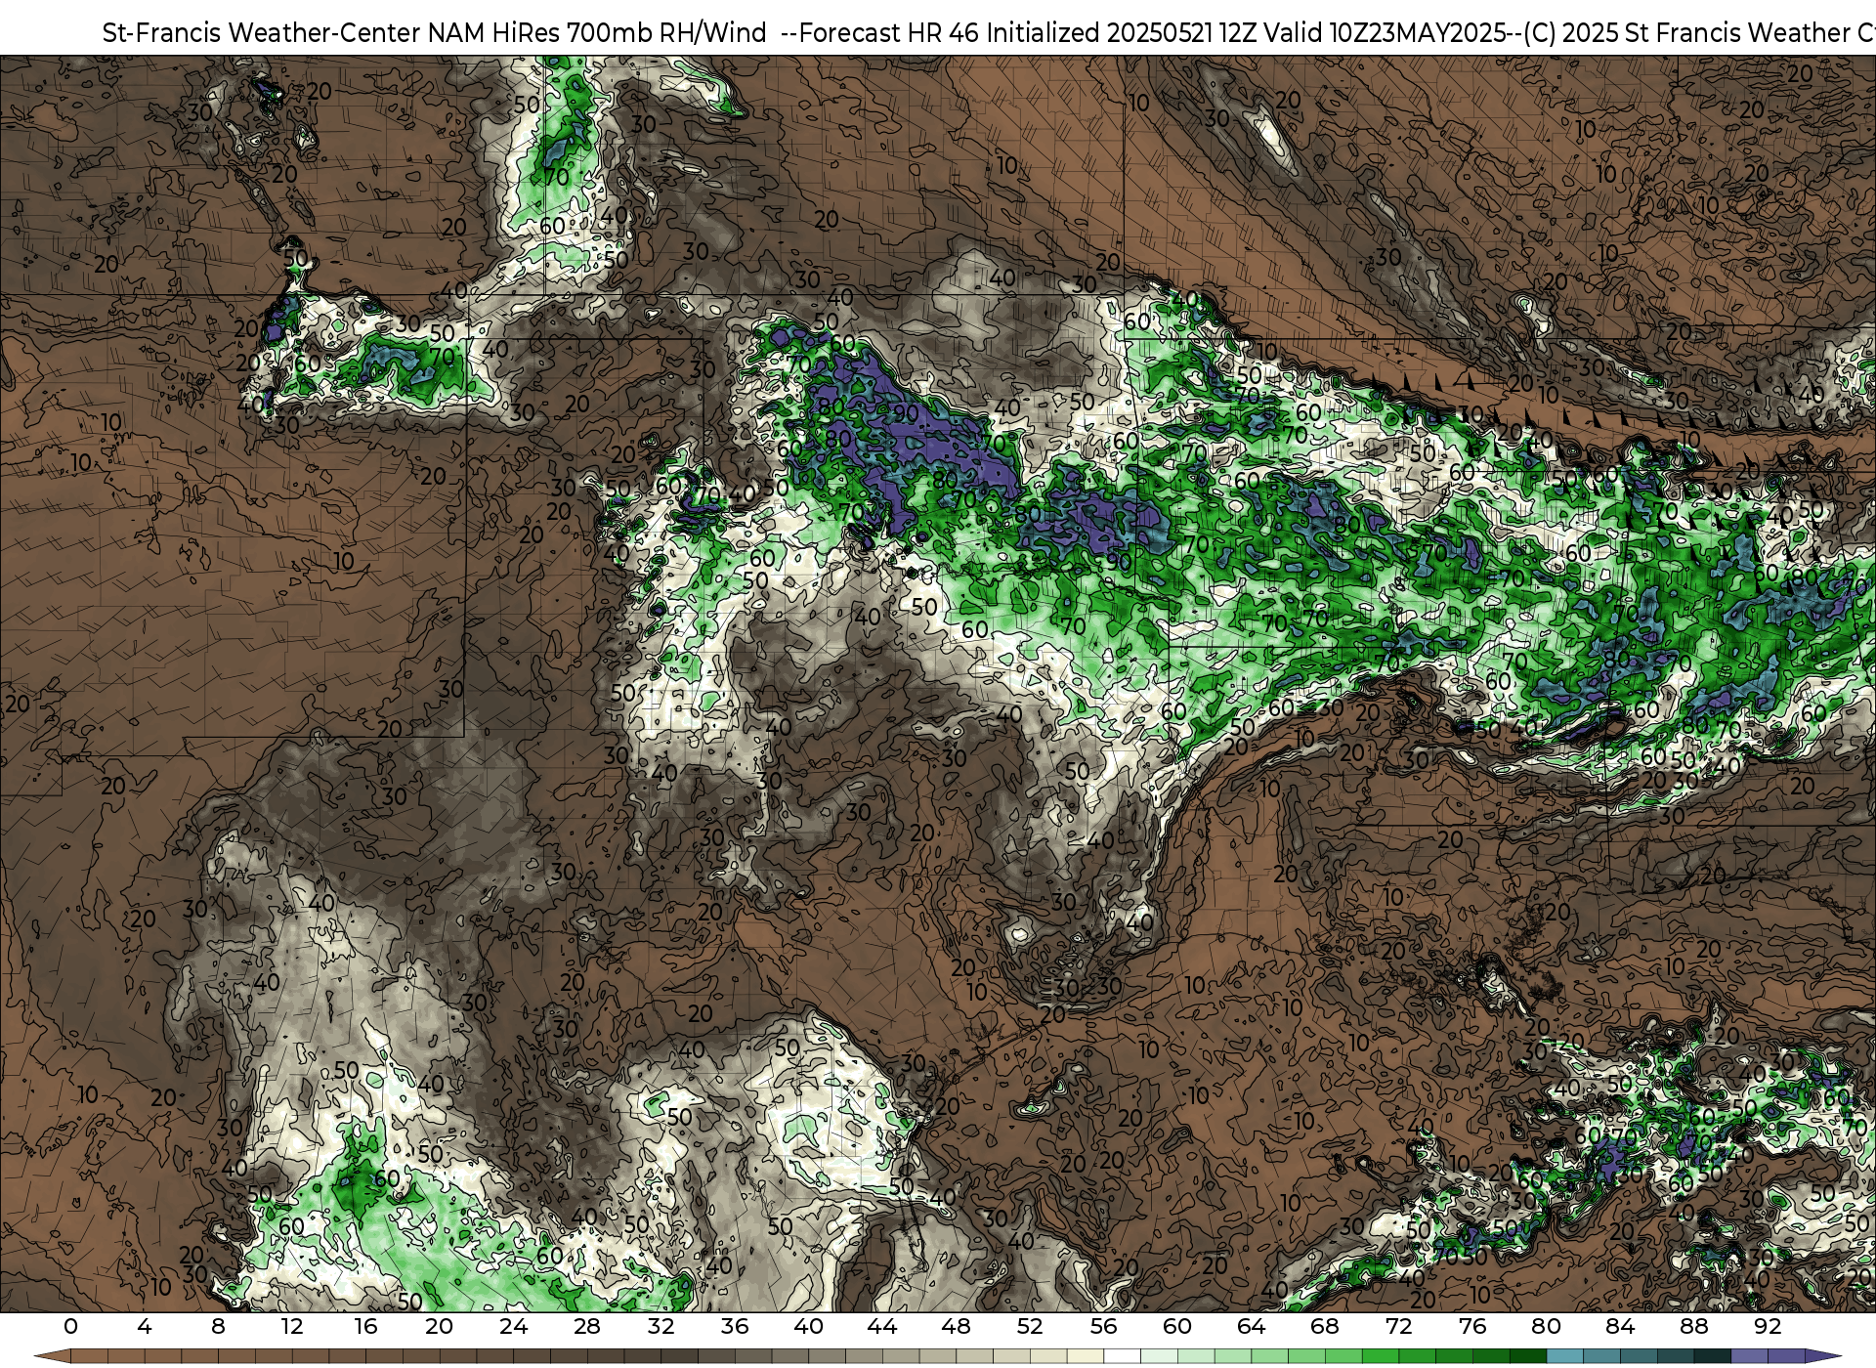Click the "NAM HiRes 700mb RH/Wind" title text
This screenshot has width=1876, height=1368.
click(x=597, y=33)
